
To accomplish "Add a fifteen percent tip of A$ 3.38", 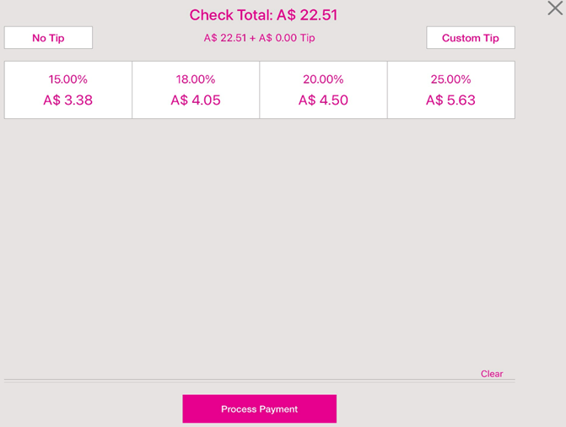I will (67, 89).
